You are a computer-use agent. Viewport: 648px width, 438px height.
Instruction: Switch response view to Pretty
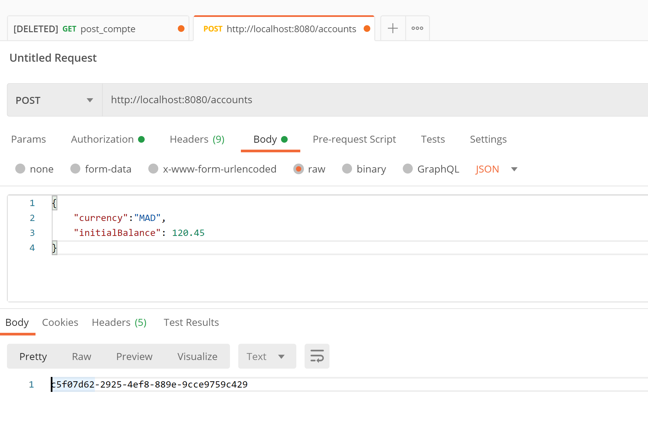[33, 356]
